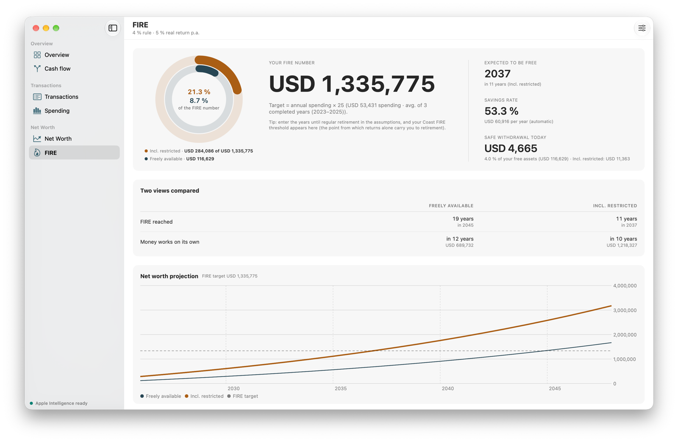Toggle the sidebar panel icon
Viewport: 678px width, 442px height.
(x=113, y=28)
